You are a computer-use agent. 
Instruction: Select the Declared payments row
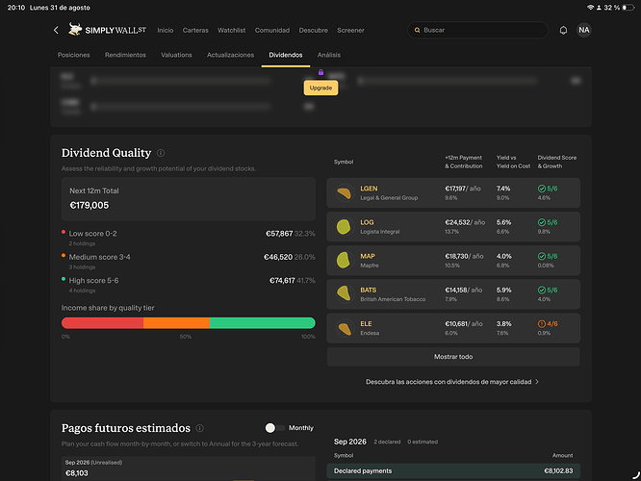[x=453, y=470]
